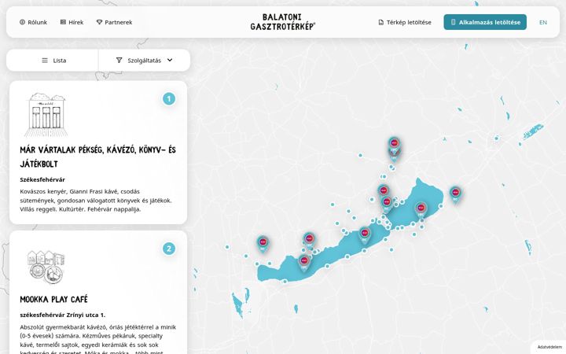Click the Alkalmazás letöltése button
The width and height of the screenshot is (566, 354).
click(x=485, y=22)
